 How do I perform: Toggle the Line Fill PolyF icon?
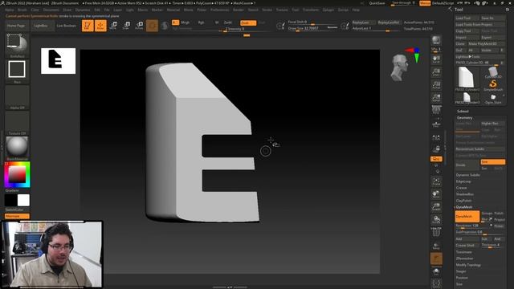point(436,232)
